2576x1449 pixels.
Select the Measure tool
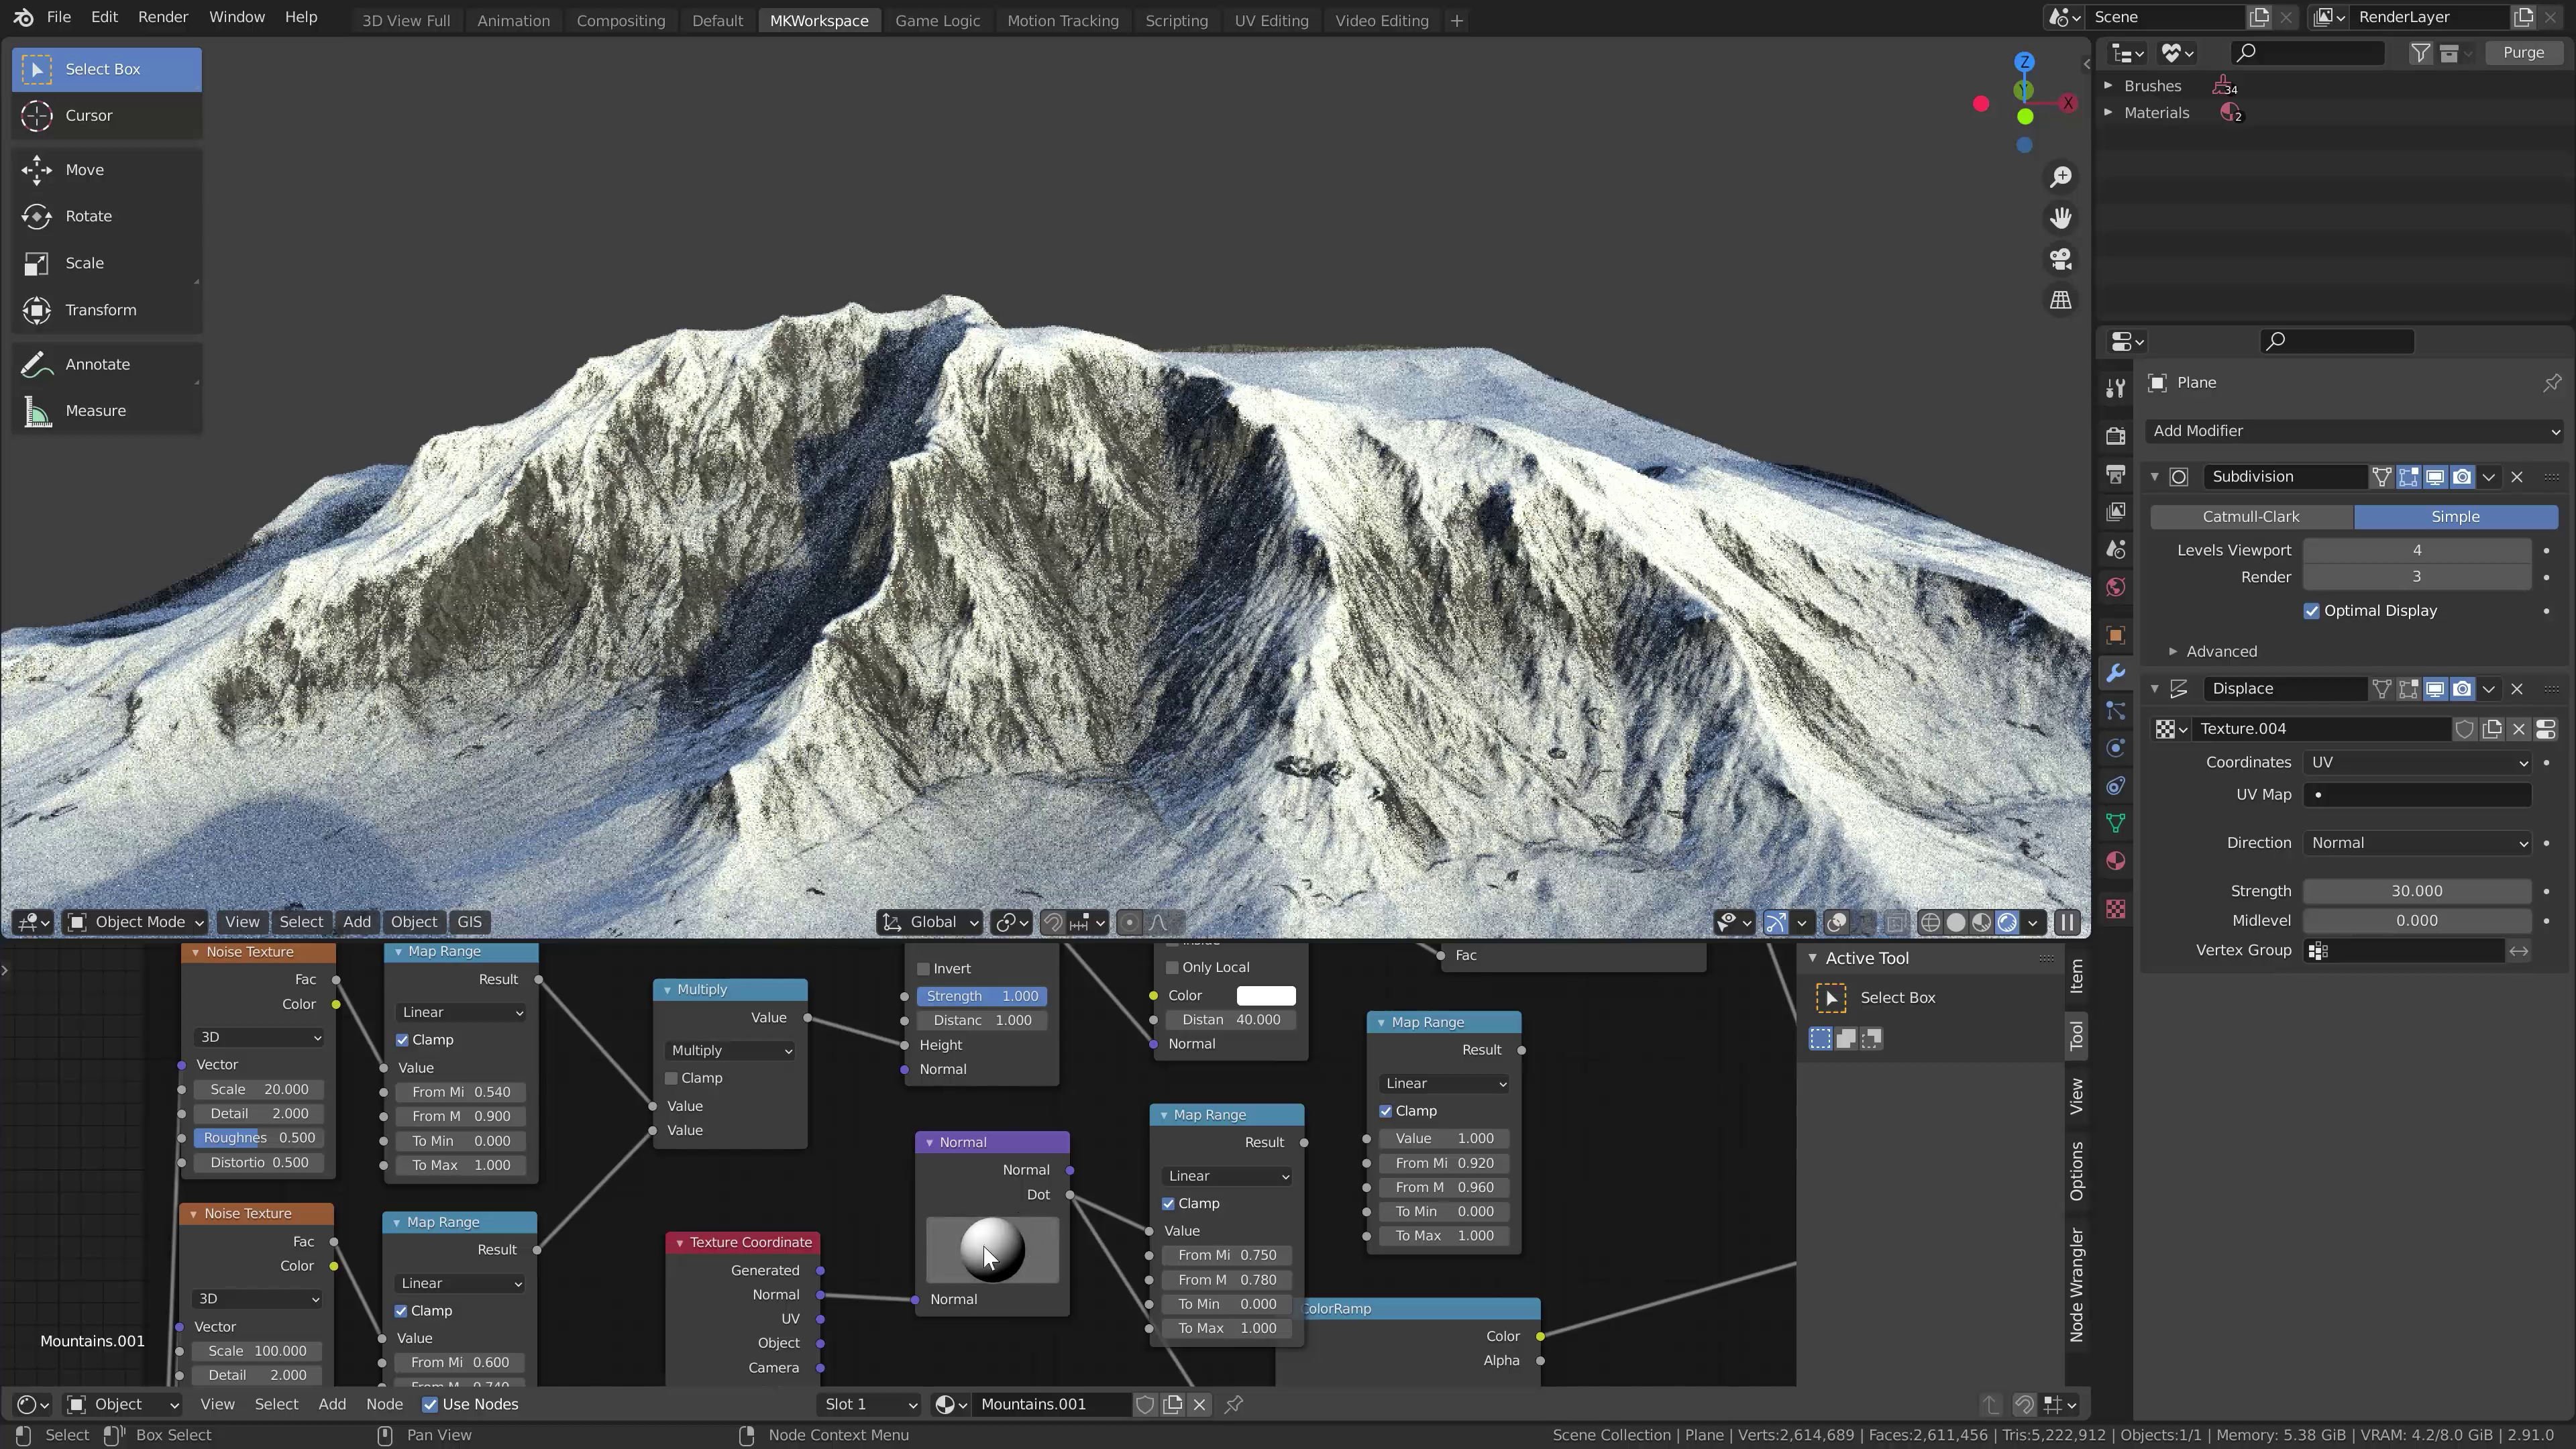107,411
